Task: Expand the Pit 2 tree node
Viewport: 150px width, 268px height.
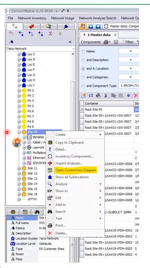Action: (x=19, y=90)
